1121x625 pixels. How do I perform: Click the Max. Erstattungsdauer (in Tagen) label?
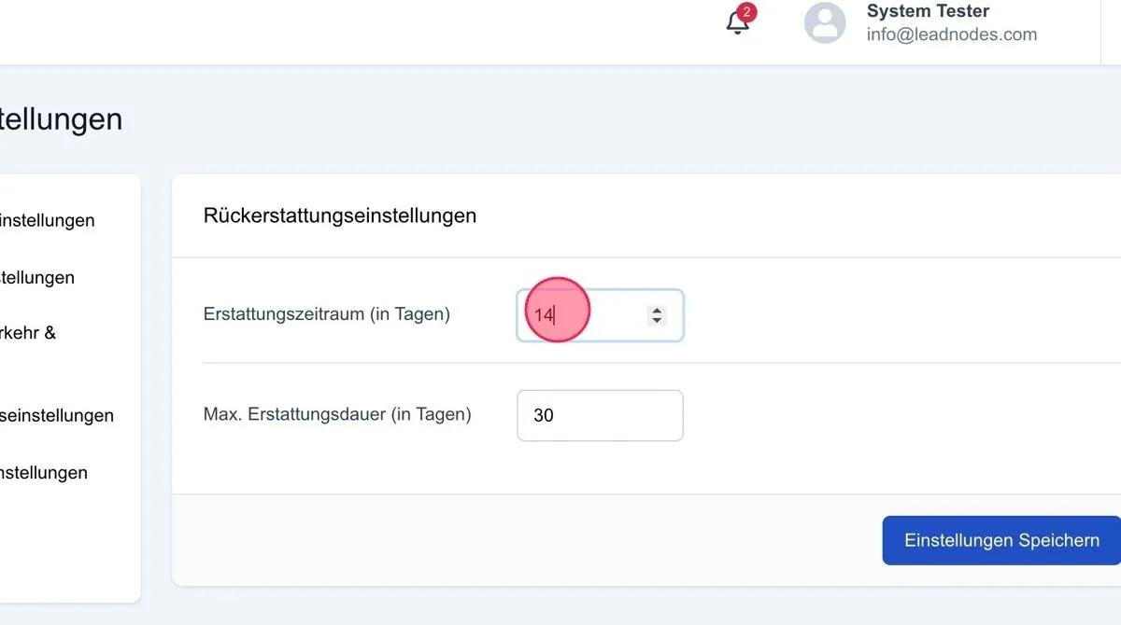(x=337, y=414)
